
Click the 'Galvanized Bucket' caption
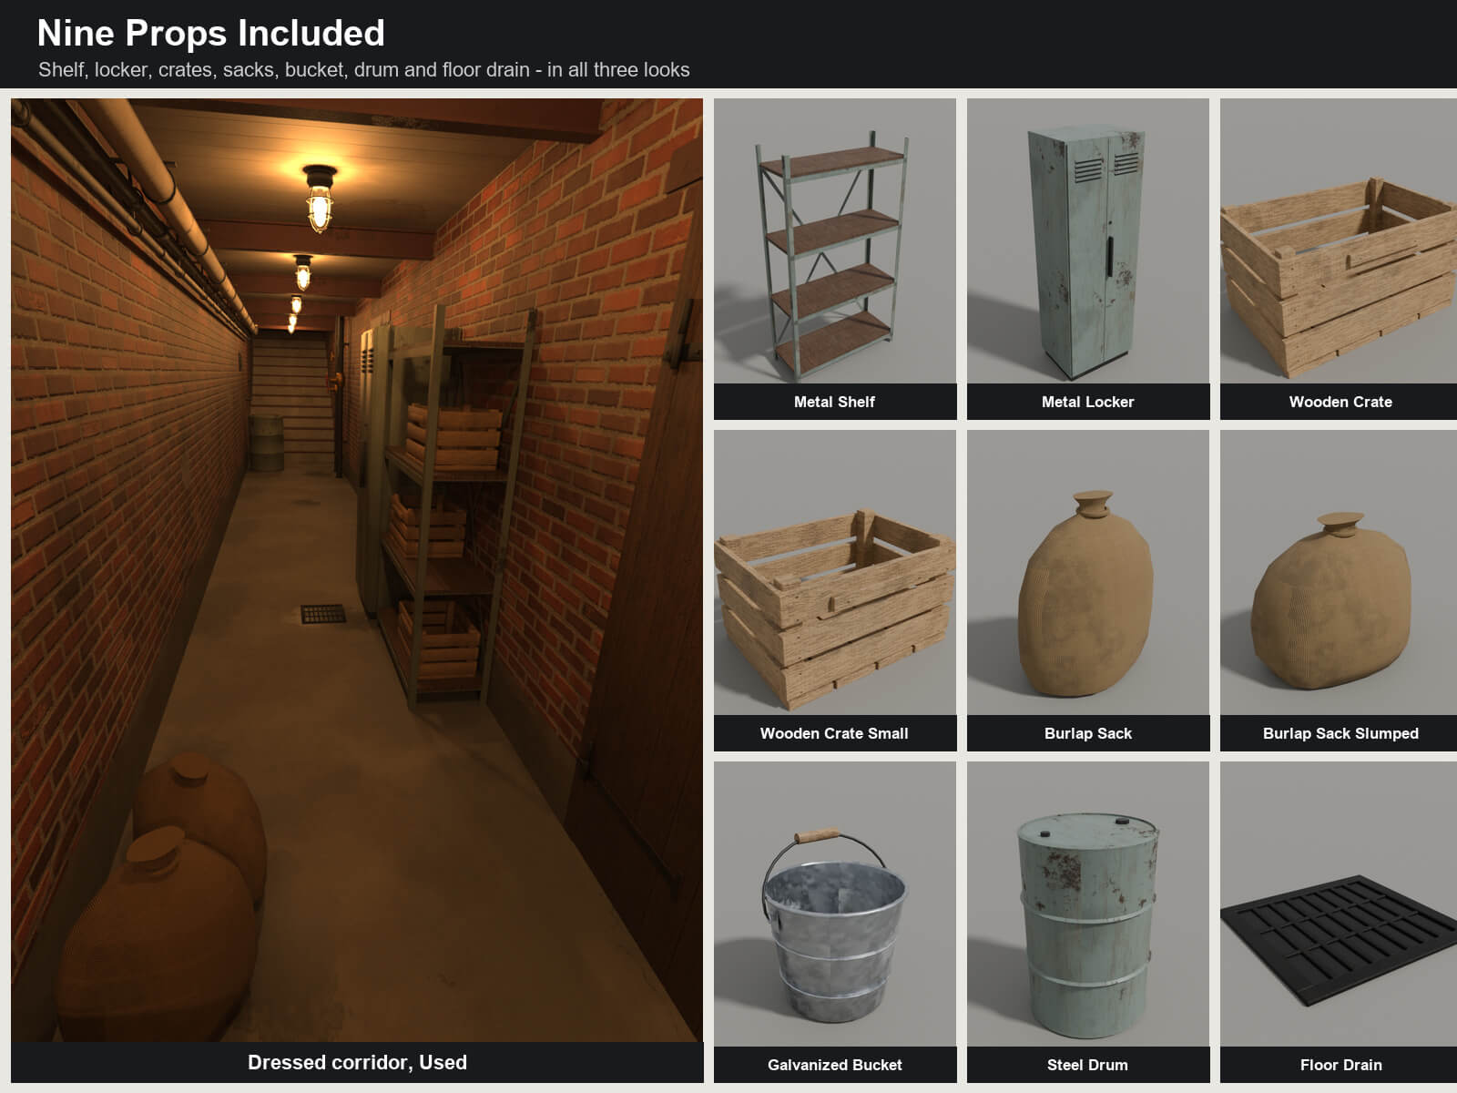(x=834, y=1065)
